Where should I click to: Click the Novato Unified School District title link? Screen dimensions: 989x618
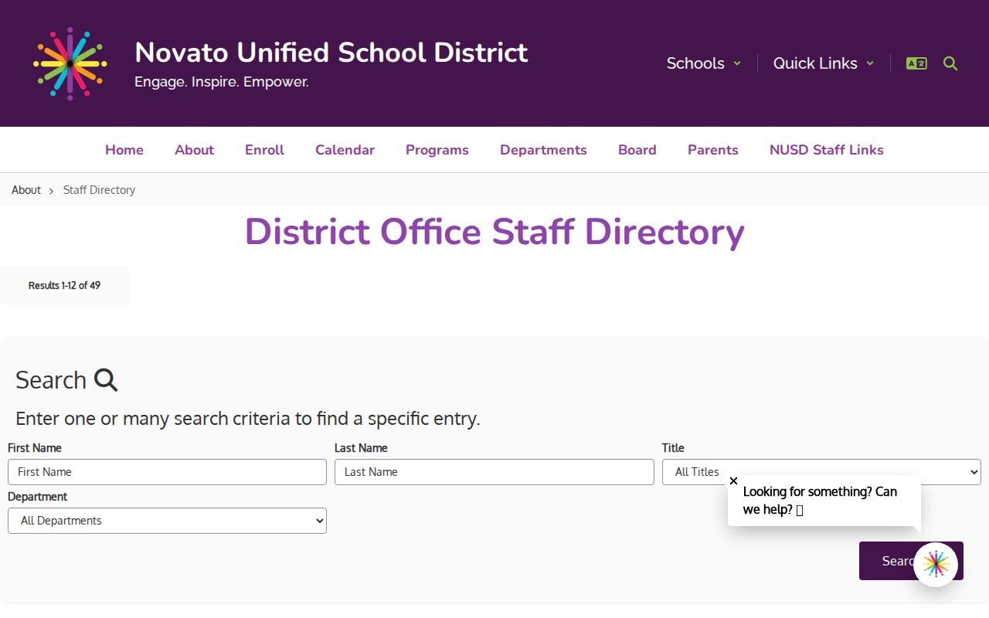click(x=331, y=53)
